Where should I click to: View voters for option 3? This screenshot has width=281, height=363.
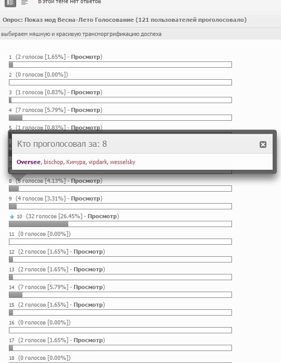tap(85, 92)
